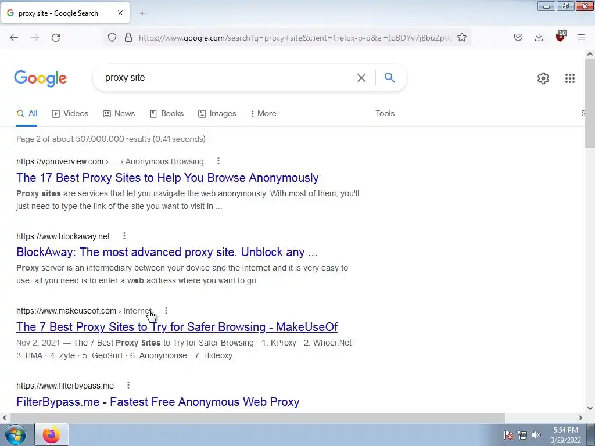The image size is (595, 446).
Task: Save page to Pocket icon
Action: [518, 38]
